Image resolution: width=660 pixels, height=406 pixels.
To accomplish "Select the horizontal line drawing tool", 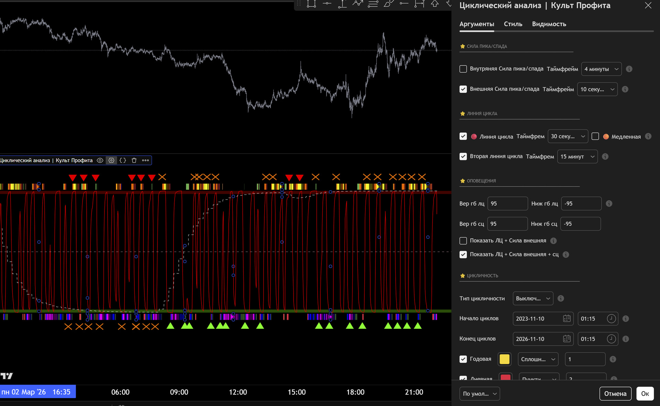I will (327, 3).
